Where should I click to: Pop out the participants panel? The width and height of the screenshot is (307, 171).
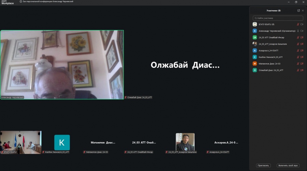(298, 11)
